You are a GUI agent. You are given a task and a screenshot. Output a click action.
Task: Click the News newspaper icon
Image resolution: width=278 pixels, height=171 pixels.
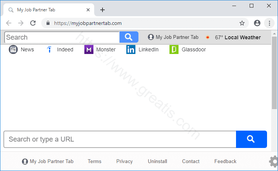point(13,49)
